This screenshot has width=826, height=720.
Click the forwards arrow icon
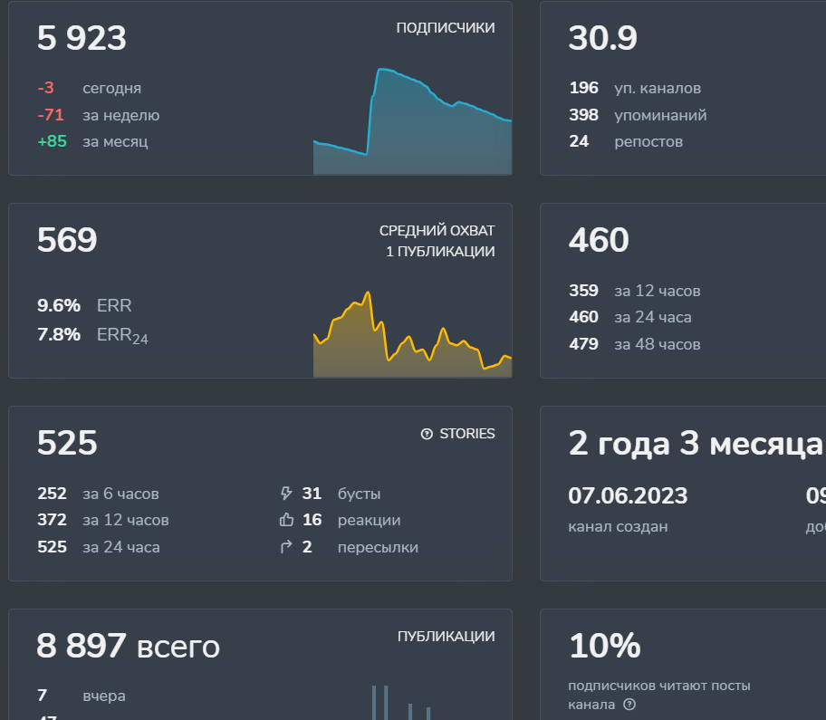pyautogui.click(x=286, y=547)
